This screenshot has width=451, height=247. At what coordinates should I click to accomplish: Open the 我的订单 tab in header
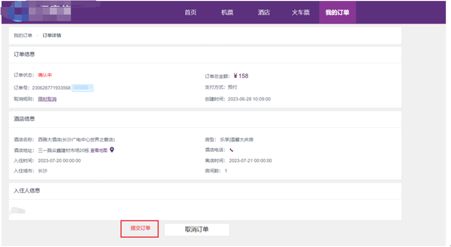[337, 12]
